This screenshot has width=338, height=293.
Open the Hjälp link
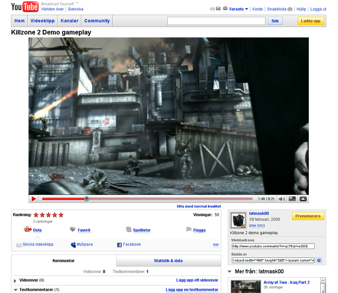(x=301, y=9)
